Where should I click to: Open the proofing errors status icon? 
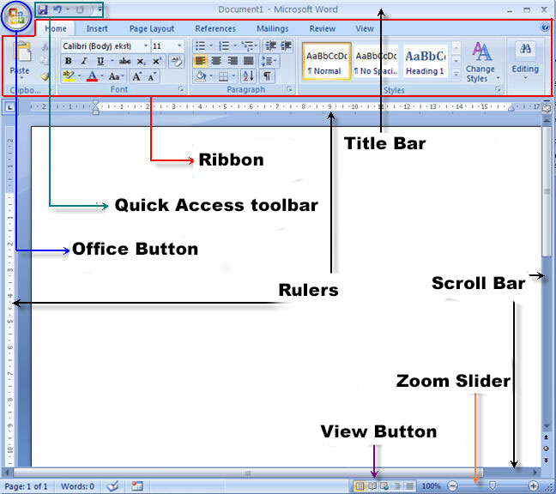[x=112, y=485]
